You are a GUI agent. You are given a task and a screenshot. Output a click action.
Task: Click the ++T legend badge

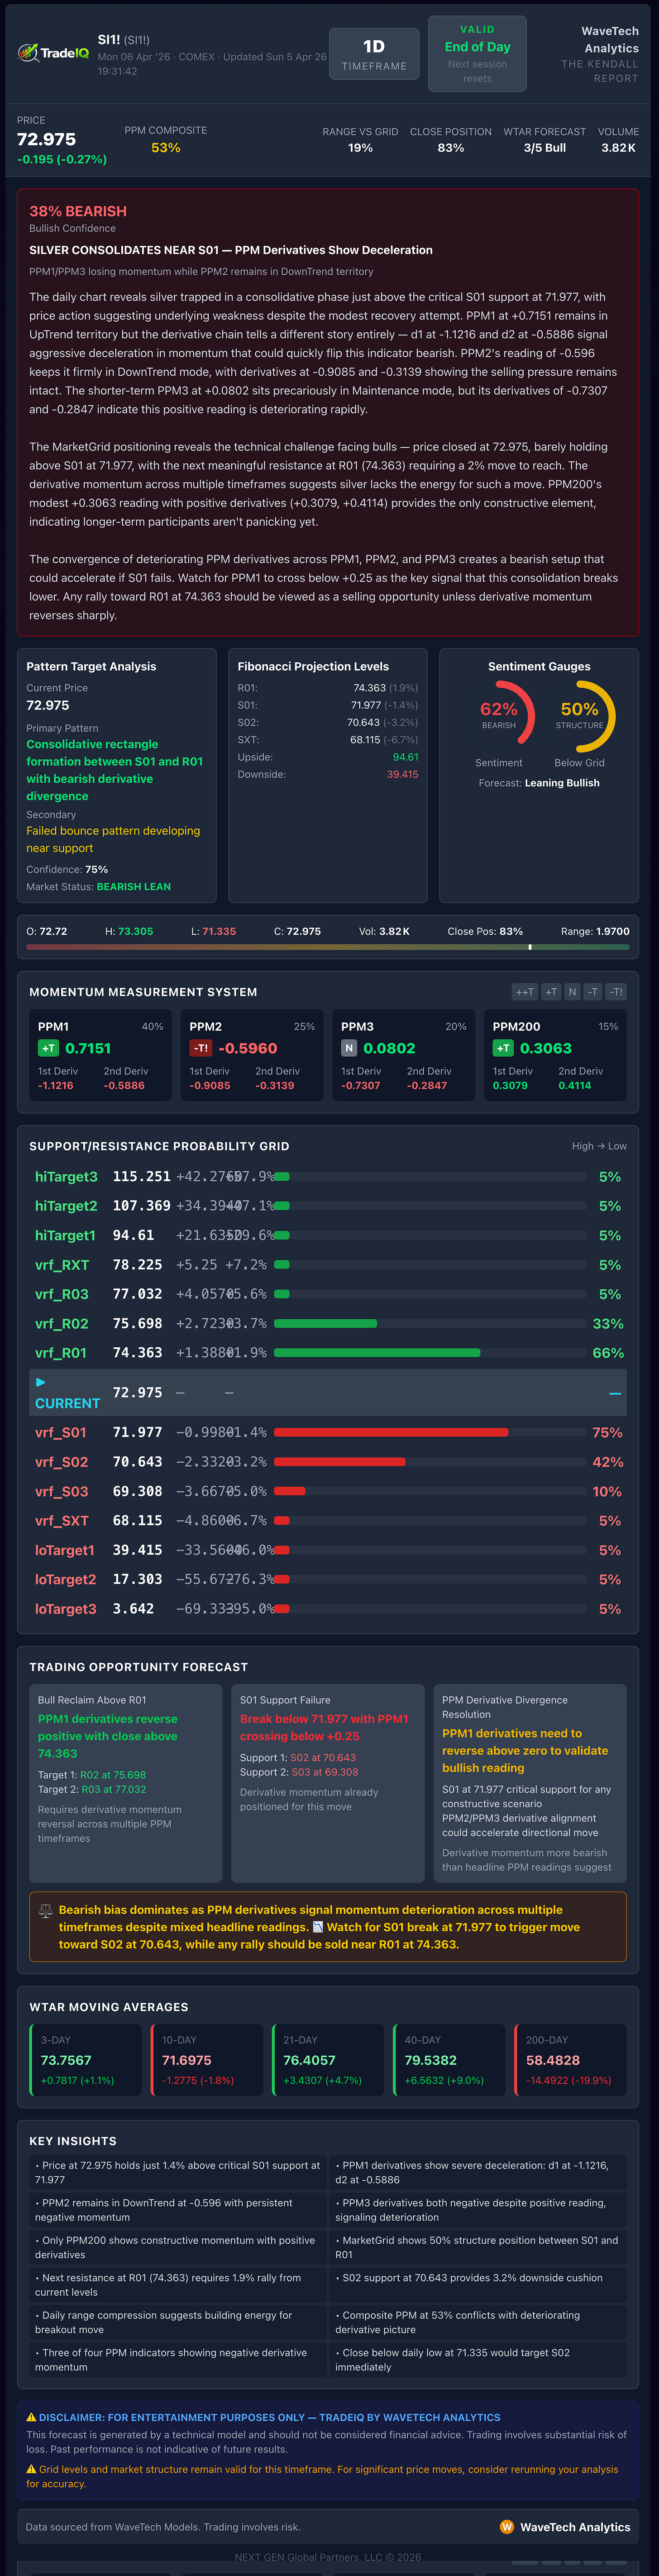pyautogui.click(x=525, y=992)
